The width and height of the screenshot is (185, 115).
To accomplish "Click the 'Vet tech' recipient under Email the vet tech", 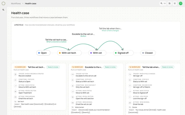I will click(x=21, y=101).
